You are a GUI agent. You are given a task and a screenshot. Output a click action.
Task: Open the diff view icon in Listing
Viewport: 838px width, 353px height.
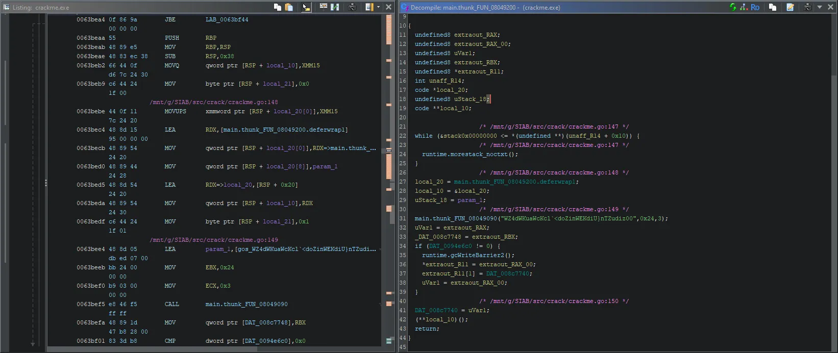coord(335,7)
